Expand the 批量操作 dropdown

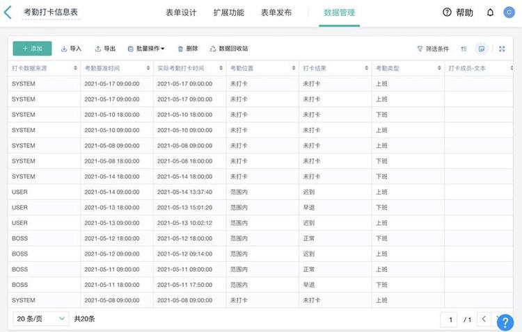tap(146, 49)
